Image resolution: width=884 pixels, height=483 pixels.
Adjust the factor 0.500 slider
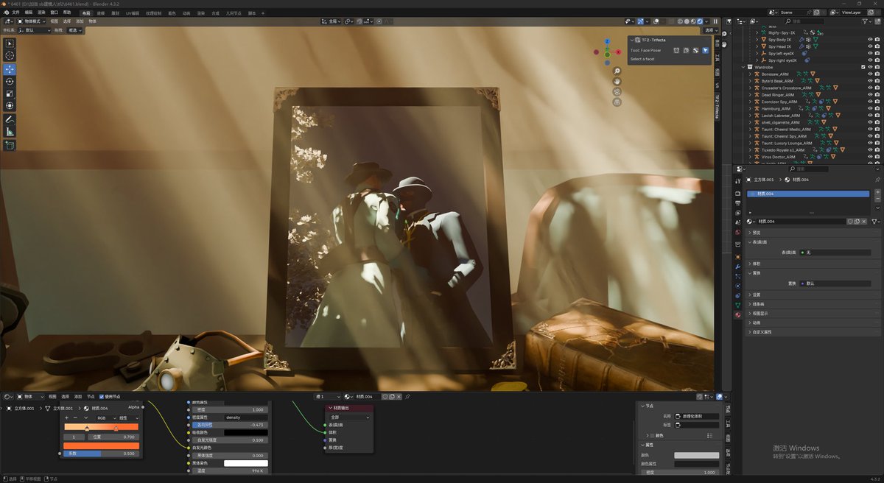coord(102,454)
